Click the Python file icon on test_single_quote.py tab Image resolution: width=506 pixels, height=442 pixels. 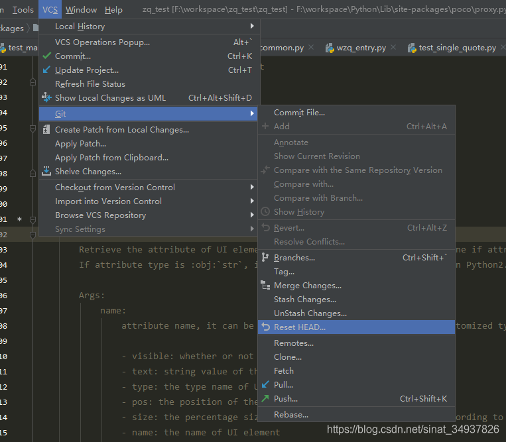coord(412,48)
